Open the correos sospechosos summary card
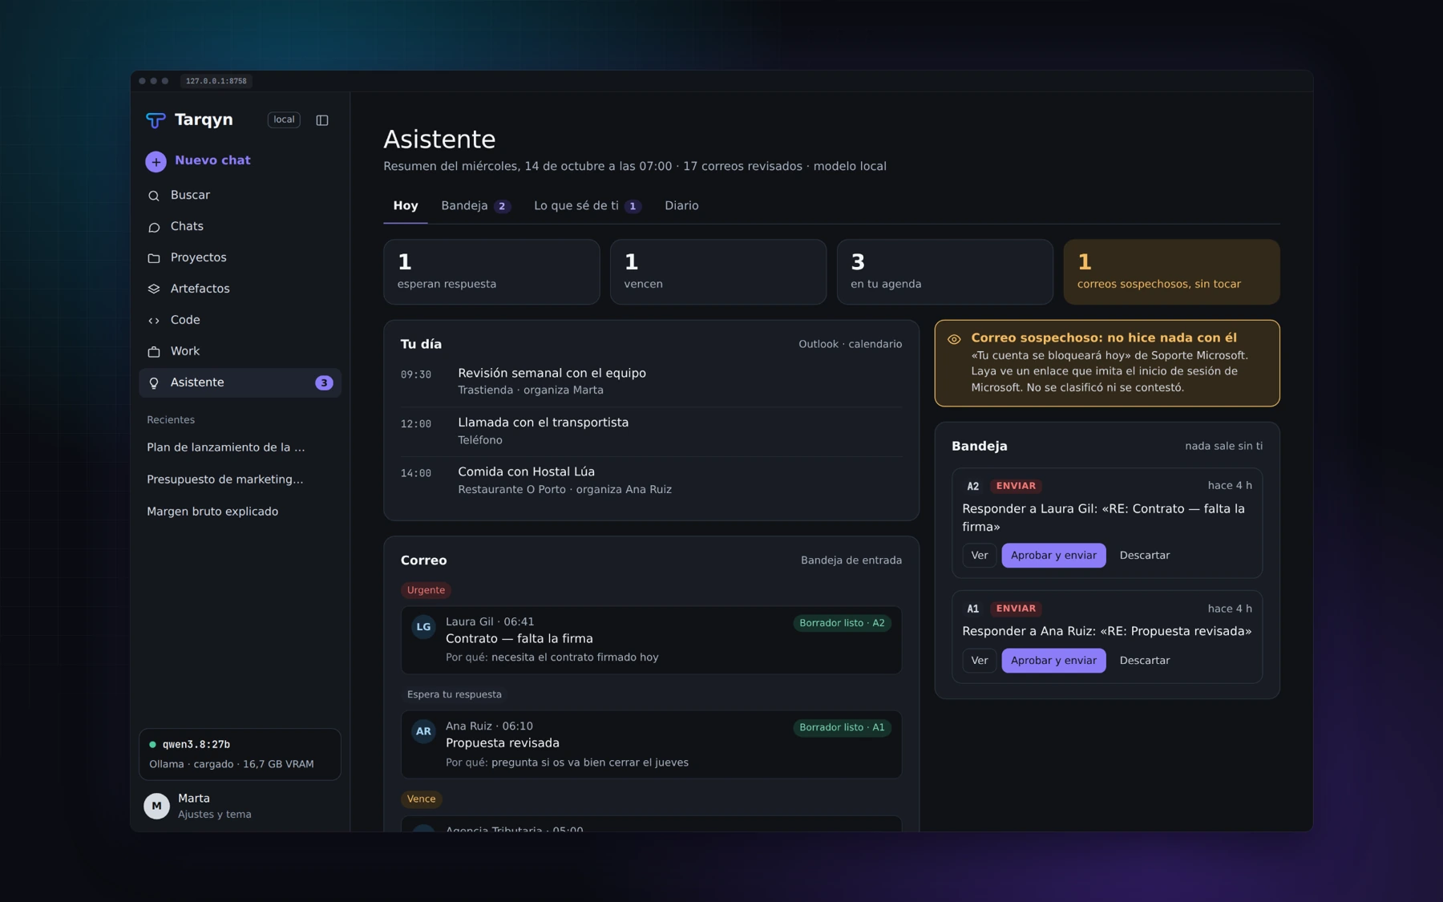 1171,272
